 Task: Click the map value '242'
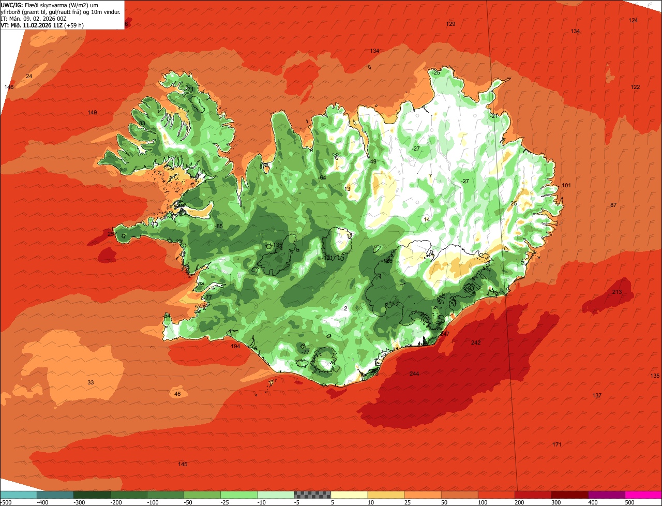[476, 343]
